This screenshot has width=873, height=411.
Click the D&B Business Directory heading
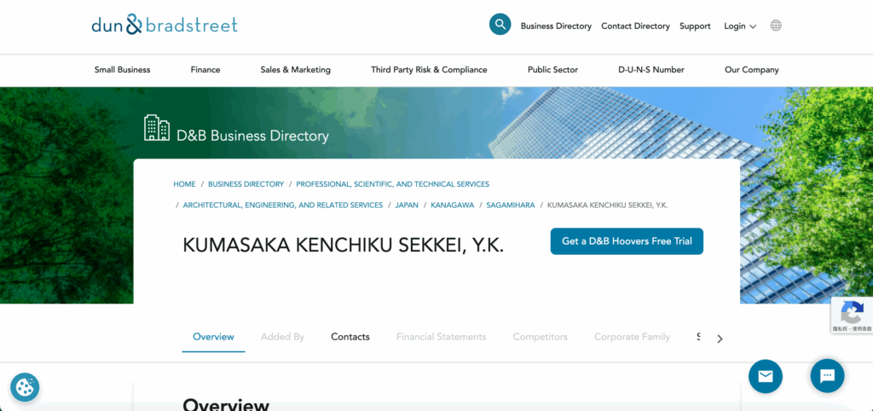coord(252,136)
